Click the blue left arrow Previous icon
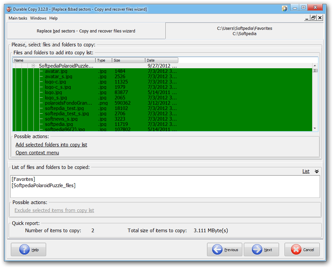333x268 pixels. tap(217, 249)
